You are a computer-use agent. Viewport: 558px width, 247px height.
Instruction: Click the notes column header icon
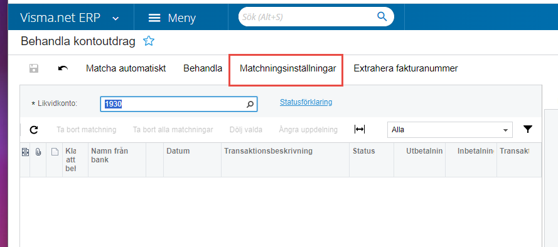pos(25,152)
